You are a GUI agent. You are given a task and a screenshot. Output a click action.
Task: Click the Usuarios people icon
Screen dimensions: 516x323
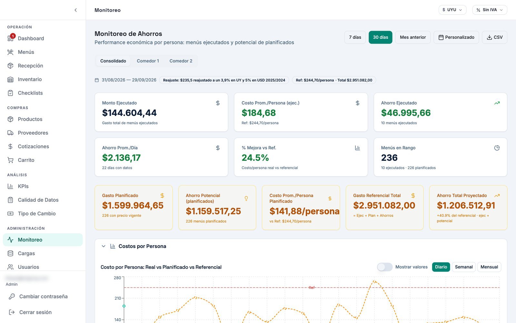(x=10, y=267)
